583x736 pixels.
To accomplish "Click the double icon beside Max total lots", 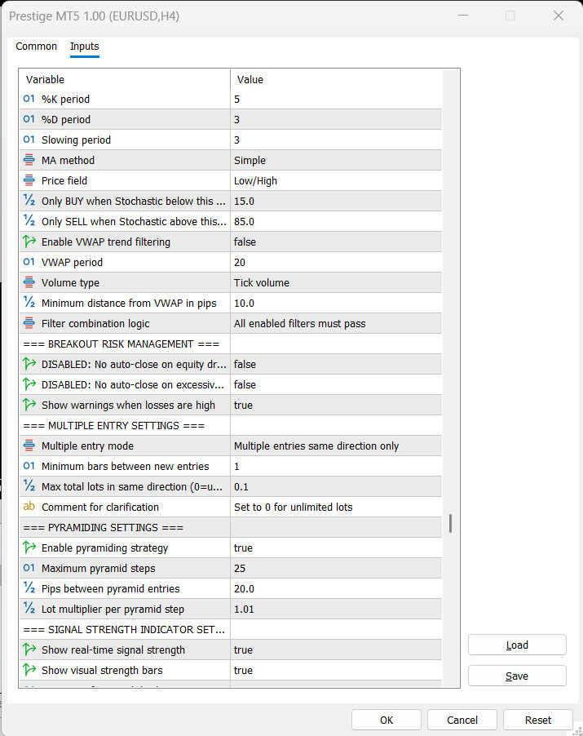I will click(x=29, y=487).
